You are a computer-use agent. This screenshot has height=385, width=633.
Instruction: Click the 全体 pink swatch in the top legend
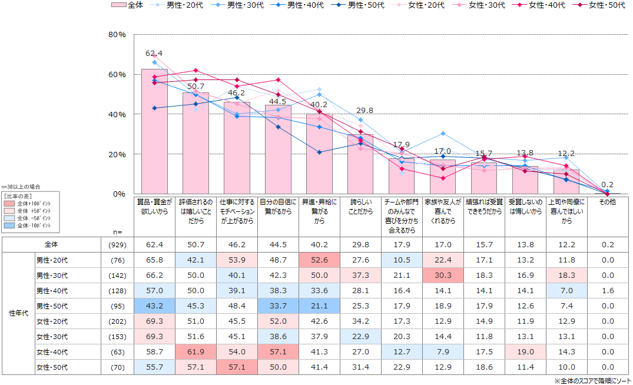pos(118,5)
